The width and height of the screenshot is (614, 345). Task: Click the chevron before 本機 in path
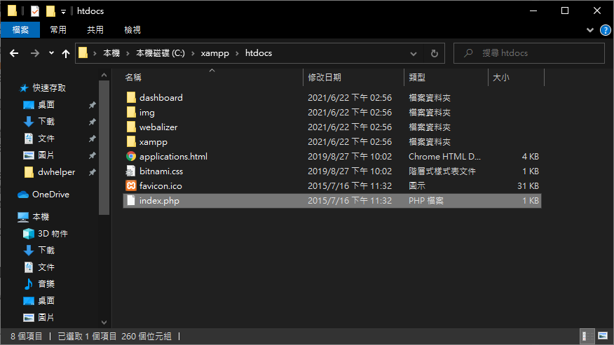pos(95,53)
